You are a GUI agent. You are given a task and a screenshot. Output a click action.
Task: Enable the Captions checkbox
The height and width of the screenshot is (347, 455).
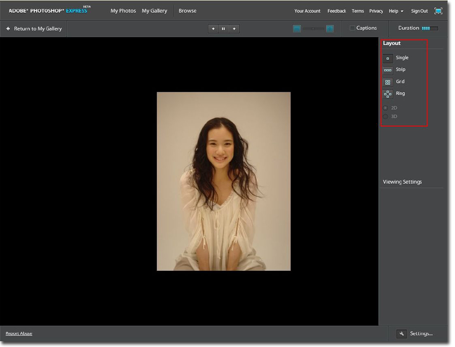[352, 28]
